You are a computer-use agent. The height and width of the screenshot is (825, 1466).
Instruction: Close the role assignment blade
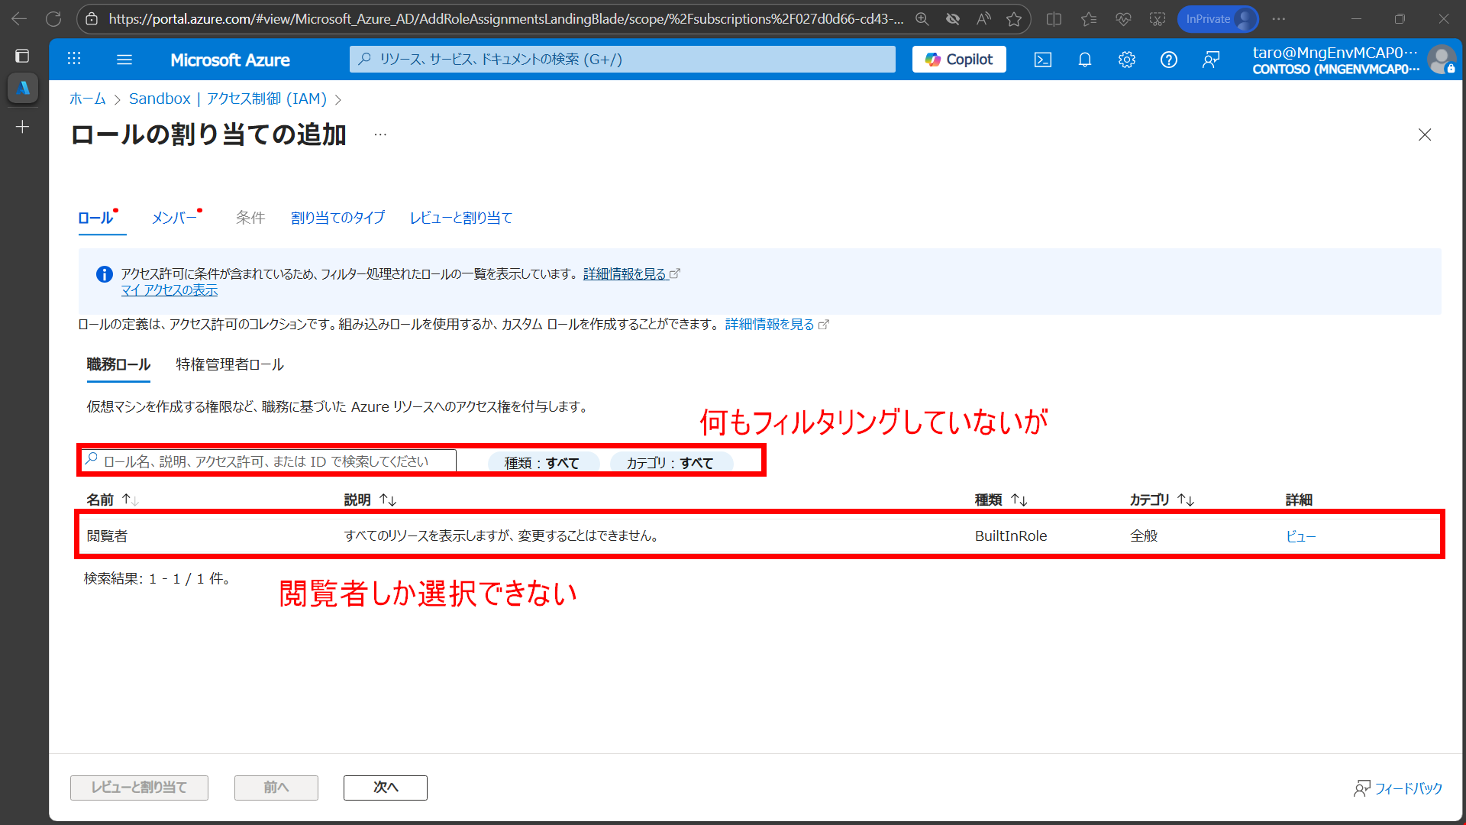[1424, 134]
